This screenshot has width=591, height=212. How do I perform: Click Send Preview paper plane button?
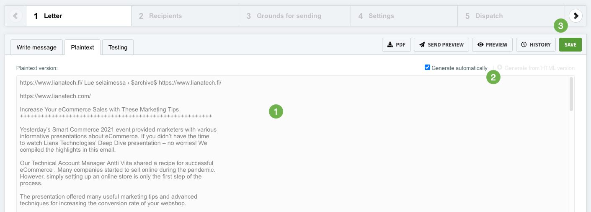[x=441, y=45]
